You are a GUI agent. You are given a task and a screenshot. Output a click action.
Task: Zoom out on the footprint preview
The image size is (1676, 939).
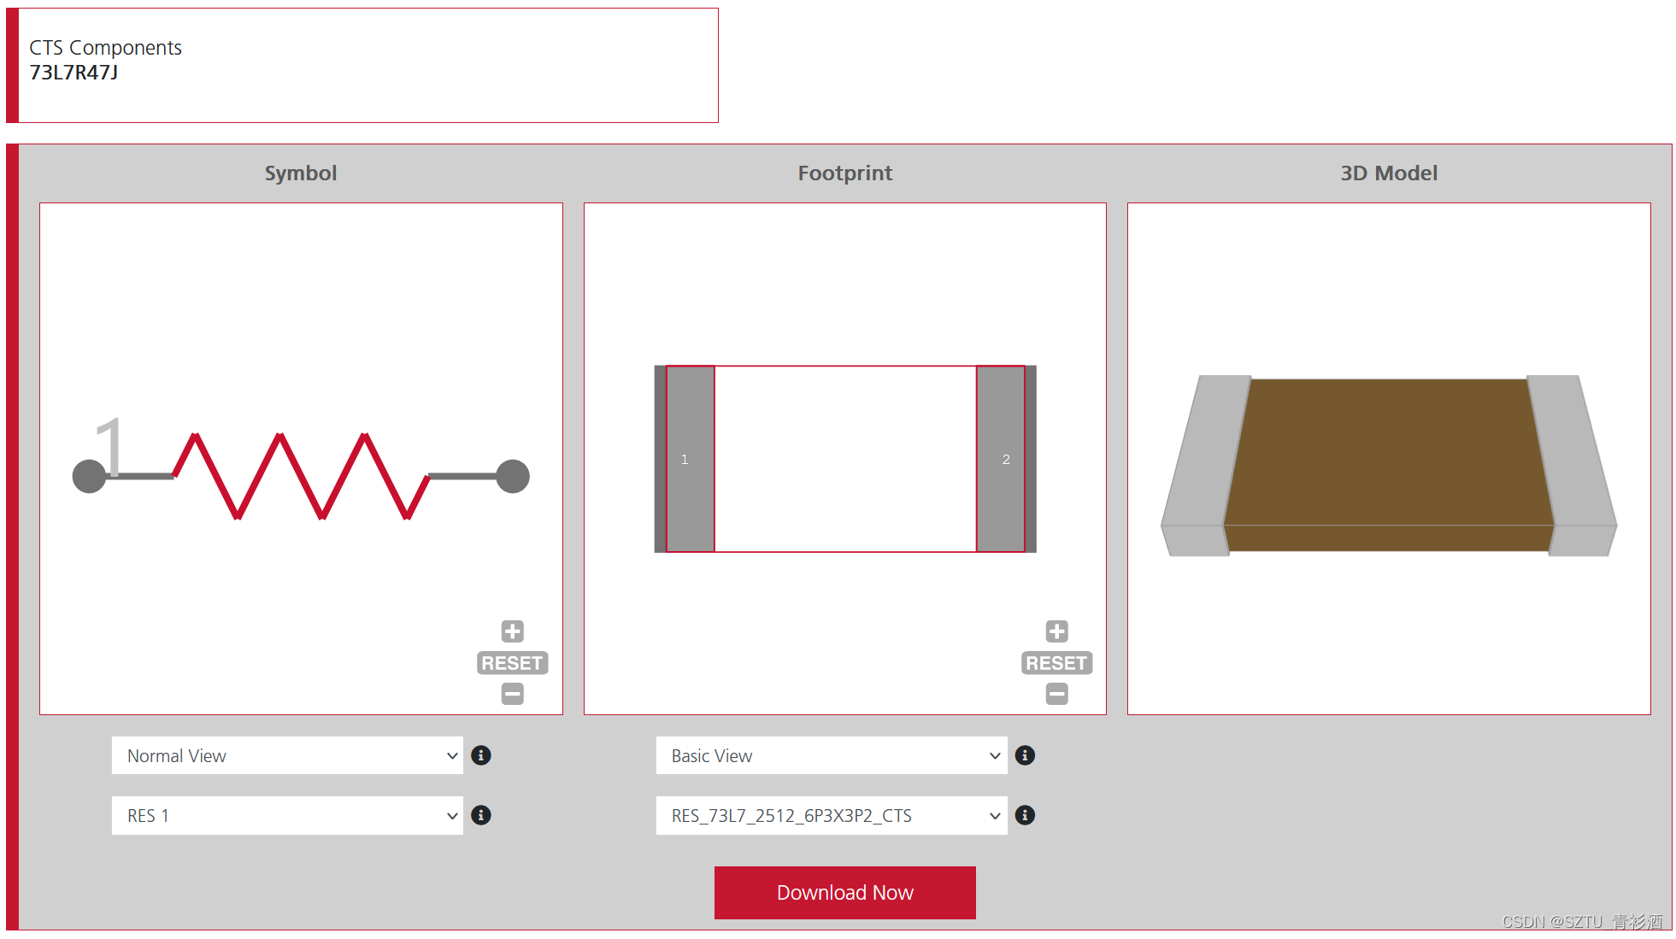pyautogui.click(x=1056, y=694)
